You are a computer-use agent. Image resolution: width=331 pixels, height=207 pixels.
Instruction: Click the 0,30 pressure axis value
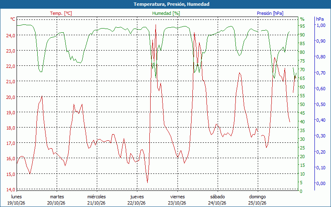pos(321,136)
